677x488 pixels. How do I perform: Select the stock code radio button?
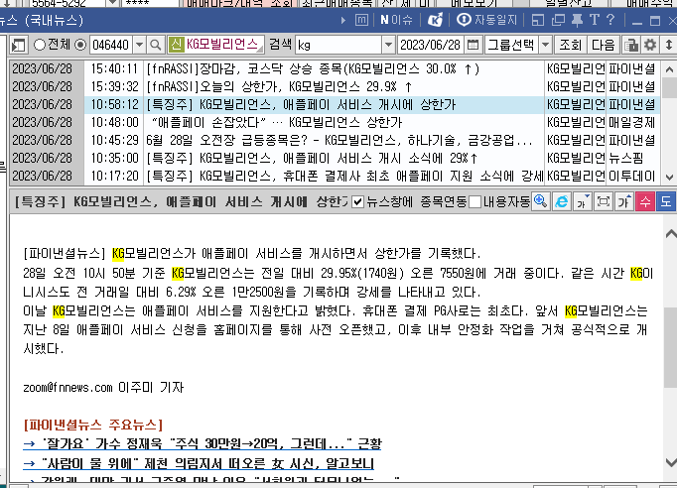[x=80, y=45]
